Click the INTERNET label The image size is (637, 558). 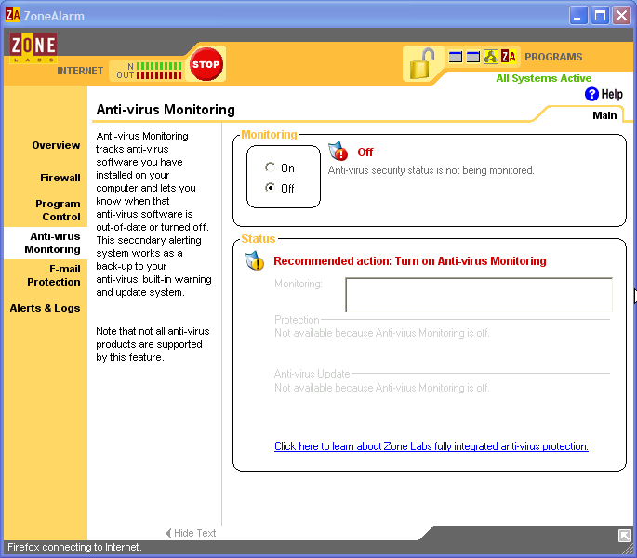pos(80,71)
